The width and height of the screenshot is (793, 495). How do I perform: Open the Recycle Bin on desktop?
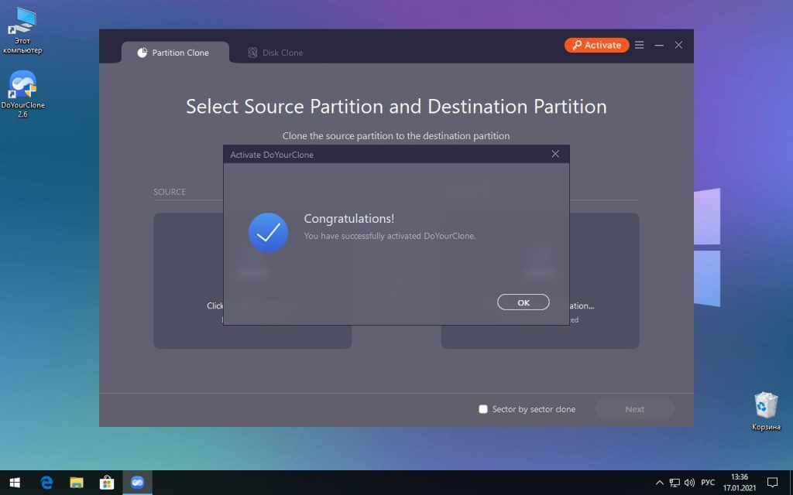766,411
